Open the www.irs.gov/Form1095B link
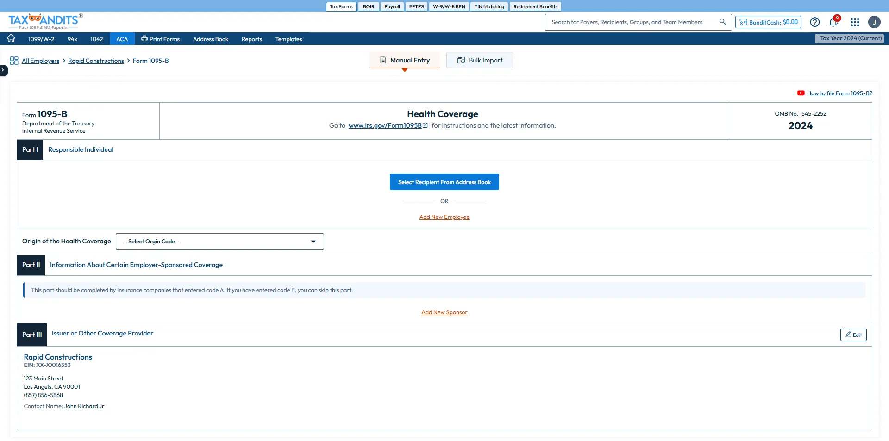The image size is (889, 441). tap(388, 125)
